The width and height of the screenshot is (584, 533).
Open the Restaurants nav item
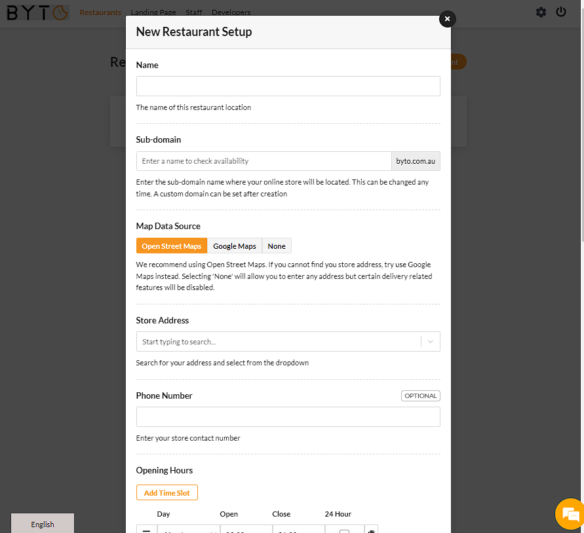point(100,12)
